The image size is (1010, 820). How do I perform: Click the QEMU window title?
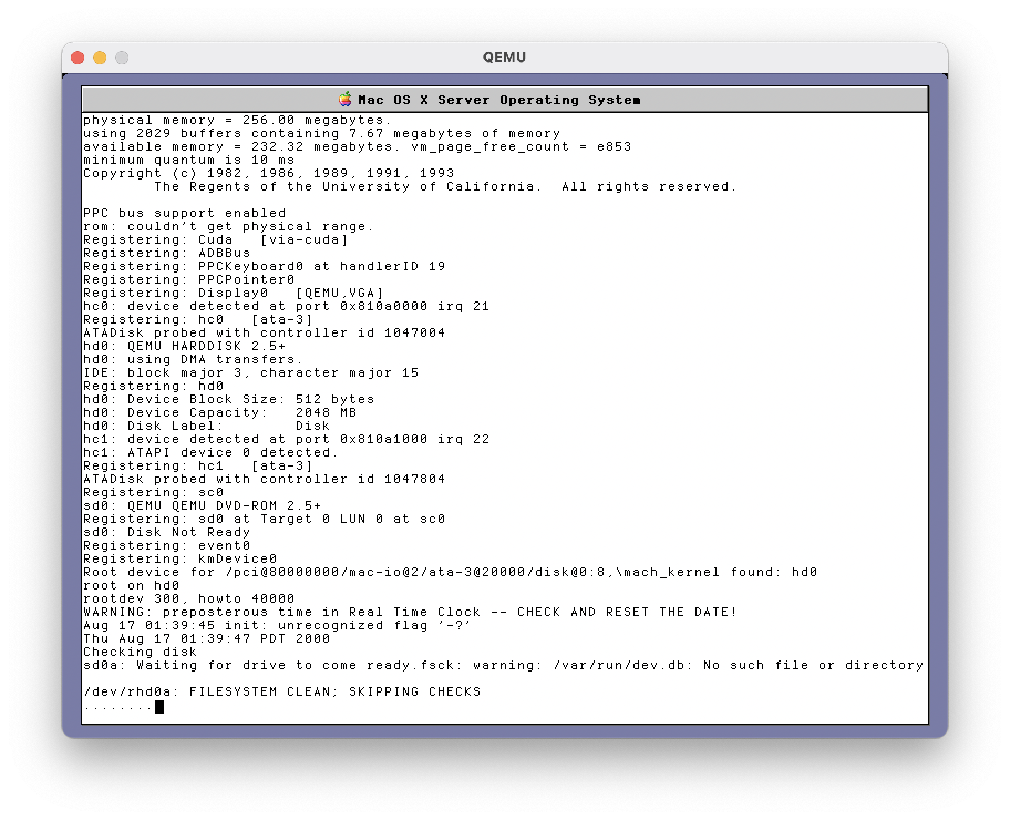504,57
